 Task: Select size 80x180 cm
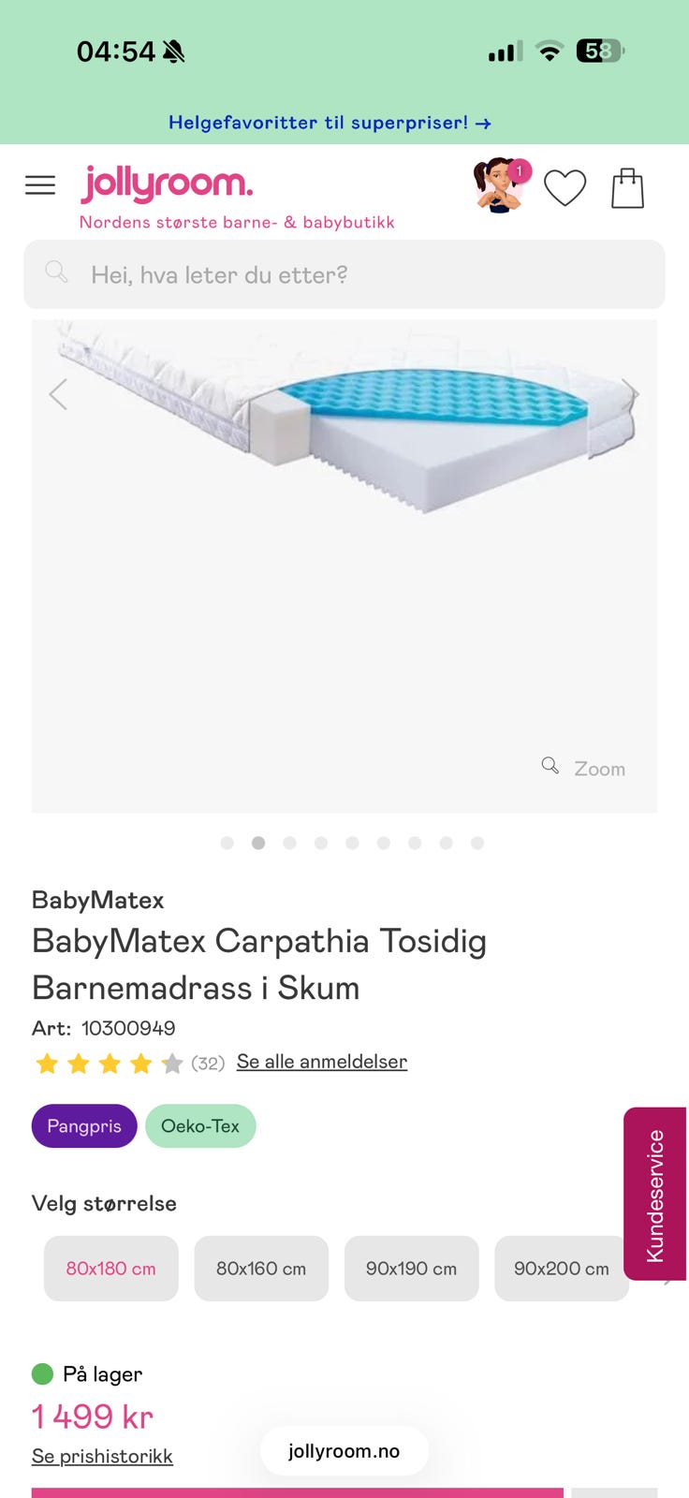coord(110,1269)
